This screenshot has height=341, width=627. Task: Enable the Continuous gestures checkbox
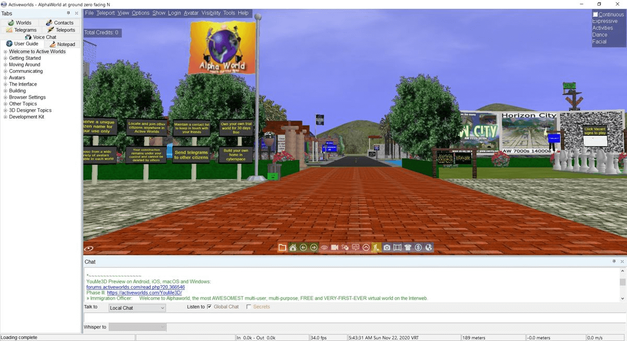point(596,14)
